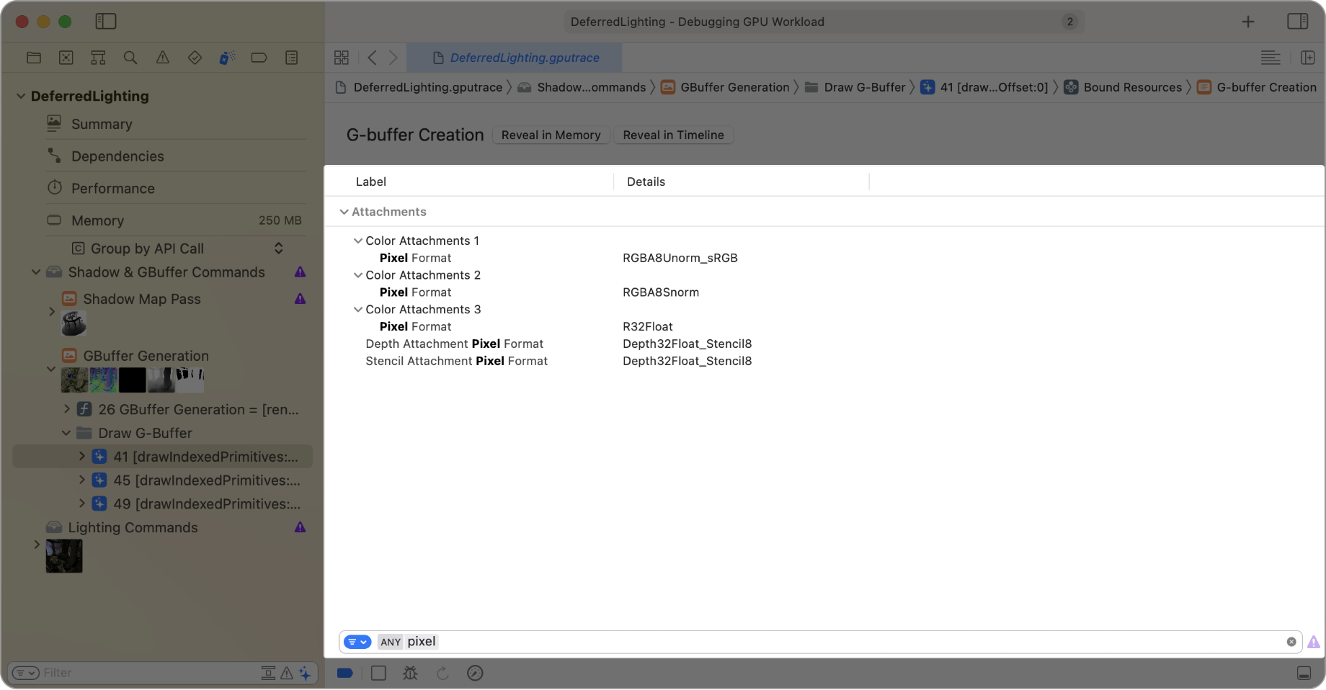Image resolution: width=1326 pixels, height=690 pixels.
Task: Click the debug bug icon in bottom bar
Action: (x=410, y=673)
